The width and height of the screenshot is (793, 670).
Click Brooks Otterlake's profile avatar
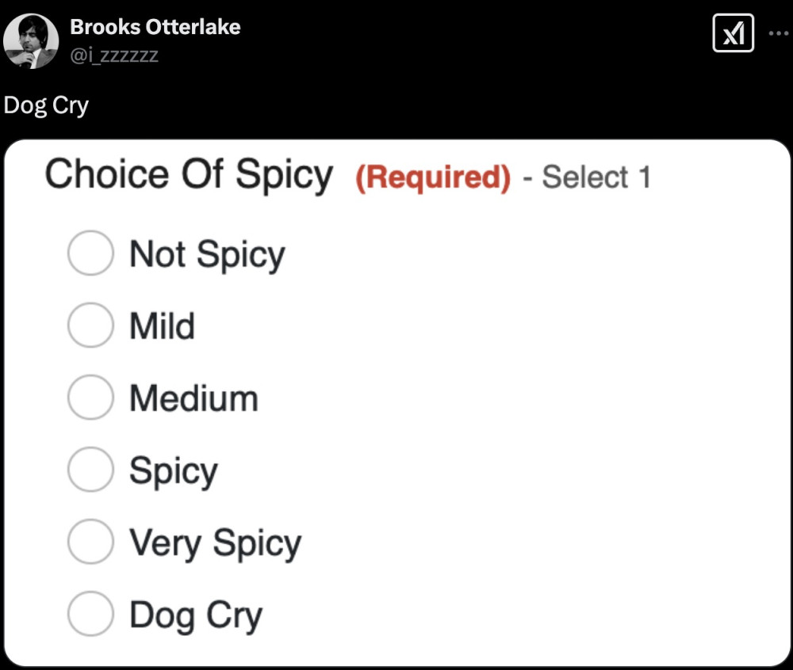tap(29, 41)
